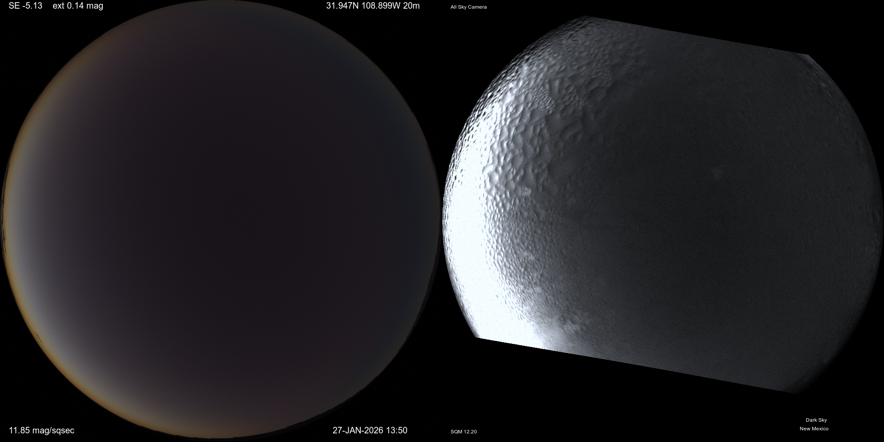The image size is (884, 442).
Task: Open the All Sky Camera title label
Action: coord(468,7)
